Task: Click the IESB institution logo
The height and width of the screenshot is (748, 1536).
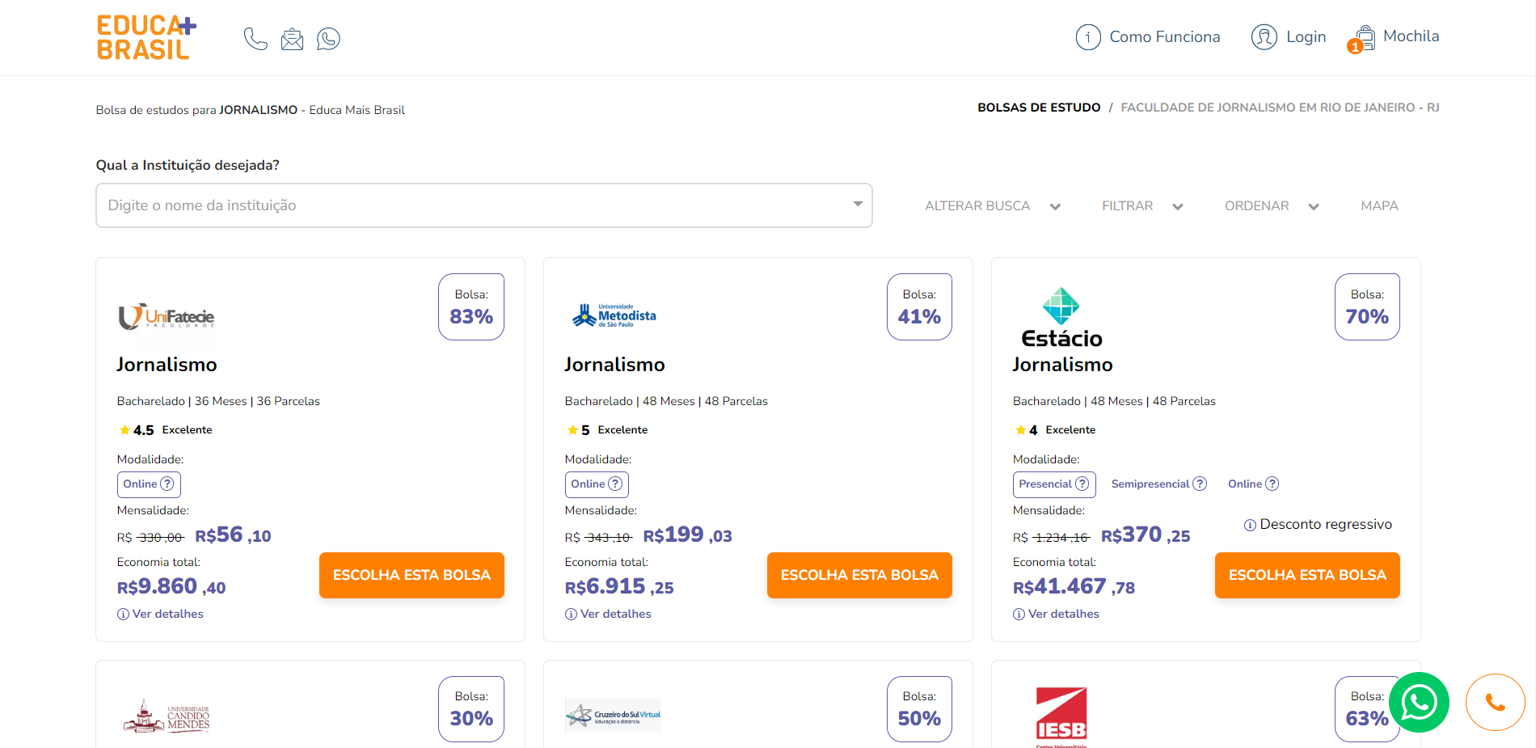Action: point(1061,716)
